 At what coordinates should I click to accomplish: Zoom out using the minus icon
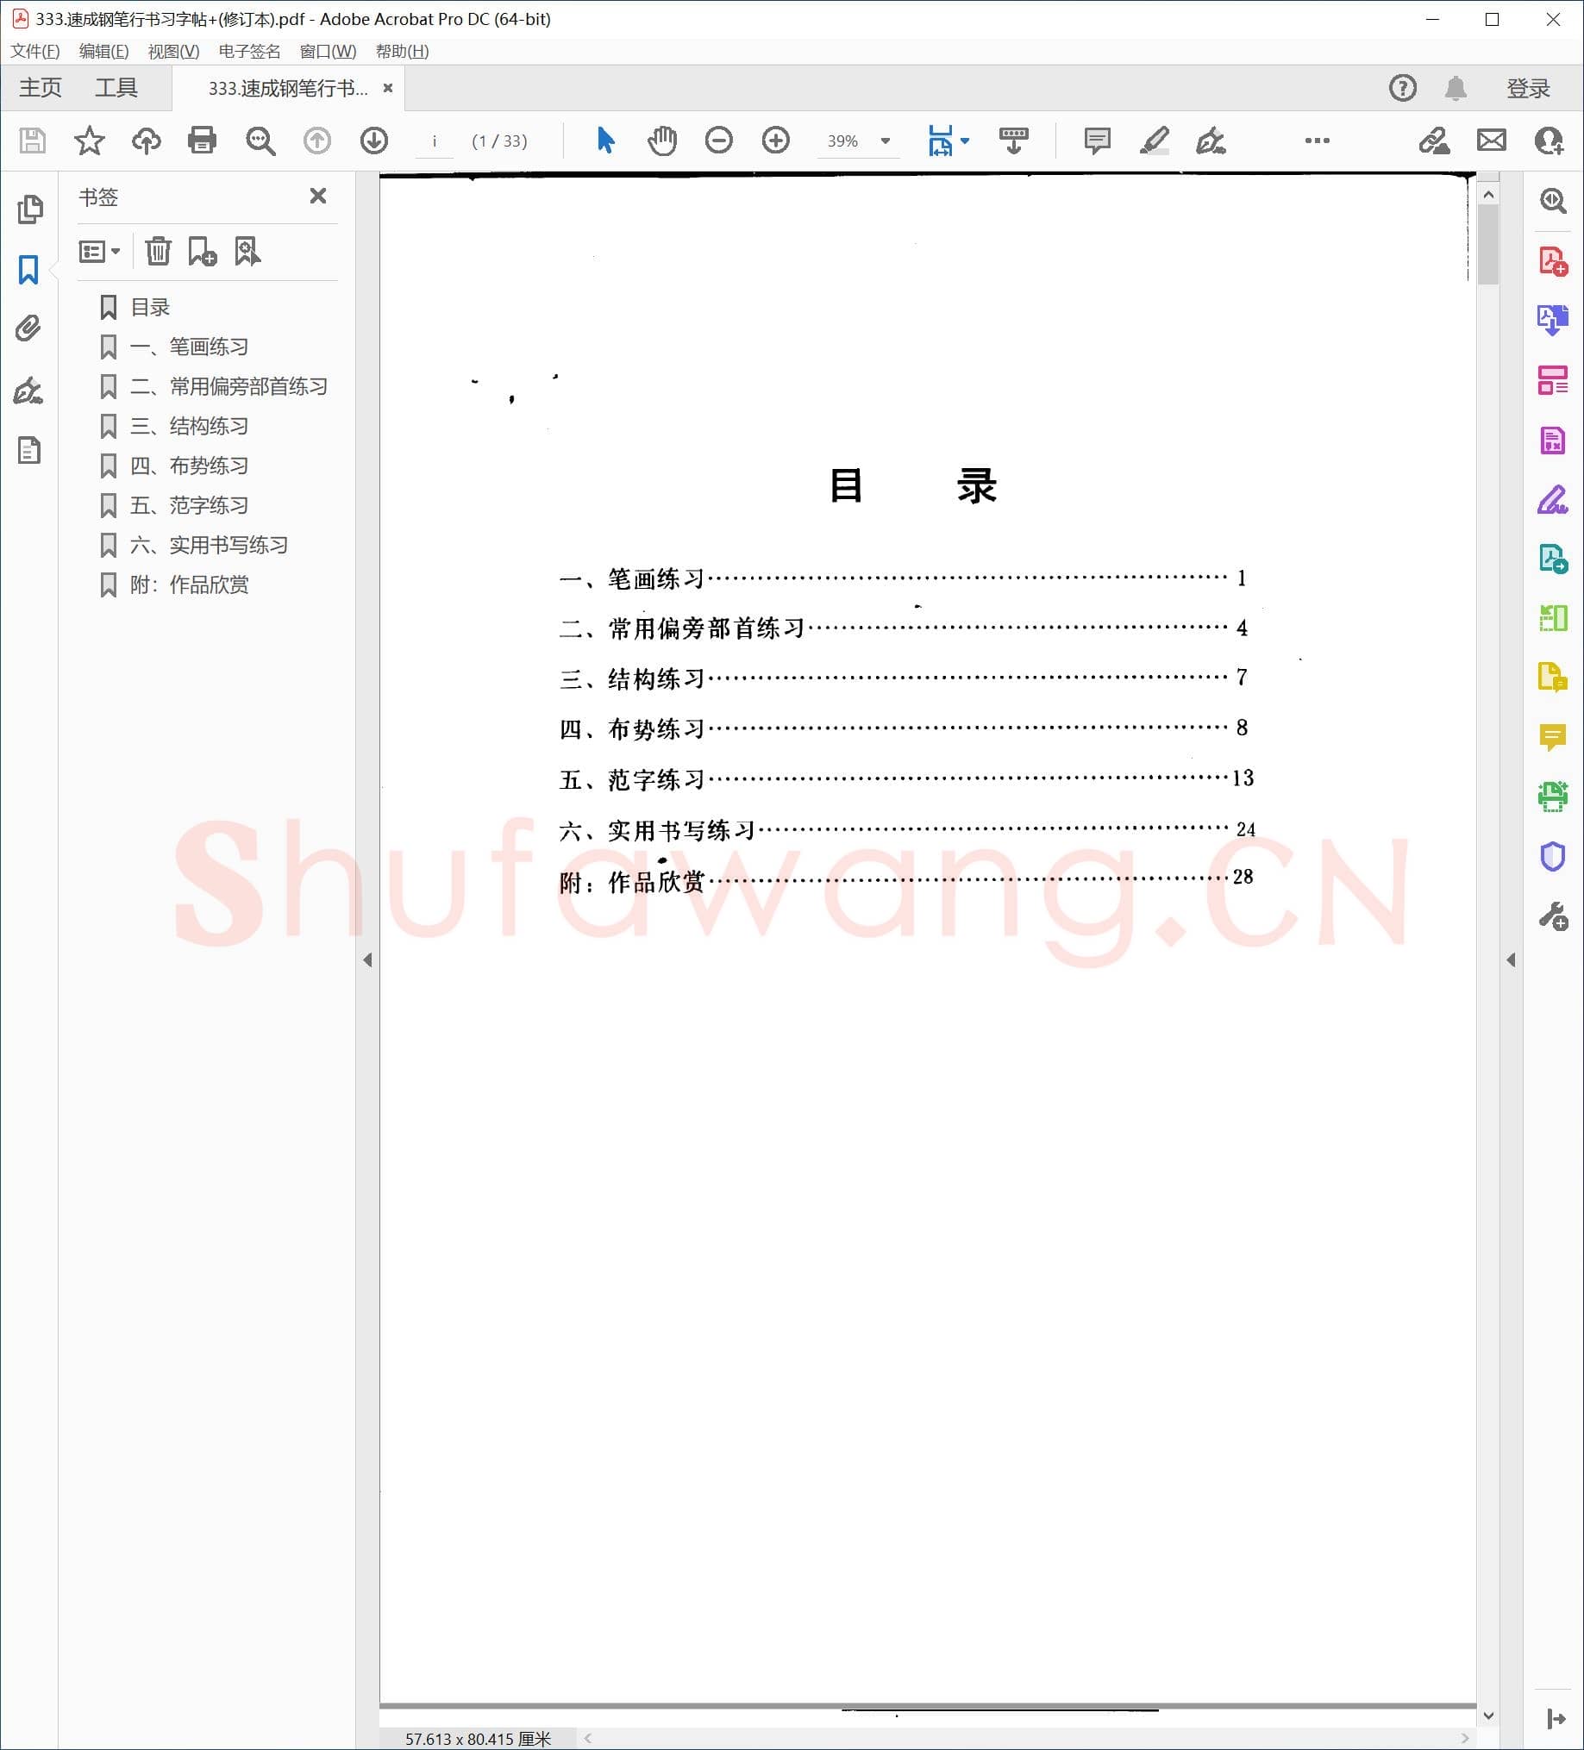click(x=718, y=140)
